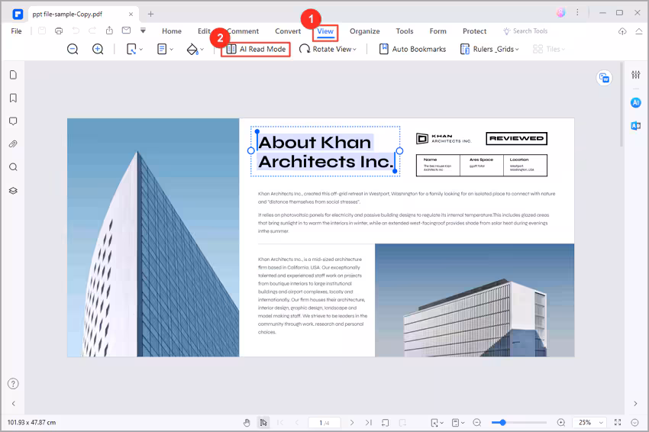Open the AI assistant in right sidebar
Screen dimensions: 649x432
635,102
